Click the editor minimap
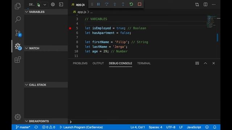This screenshot has width=232, height=130. pyautogui.click(x=211, y=21)
